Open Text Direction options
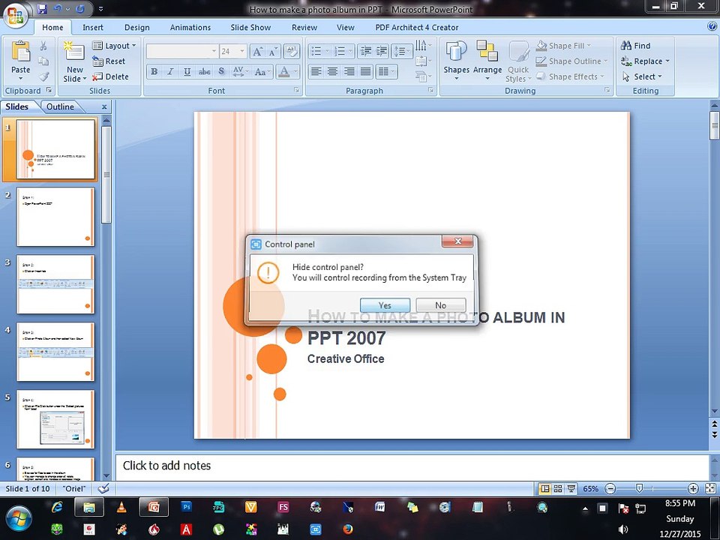 point(423,46)
